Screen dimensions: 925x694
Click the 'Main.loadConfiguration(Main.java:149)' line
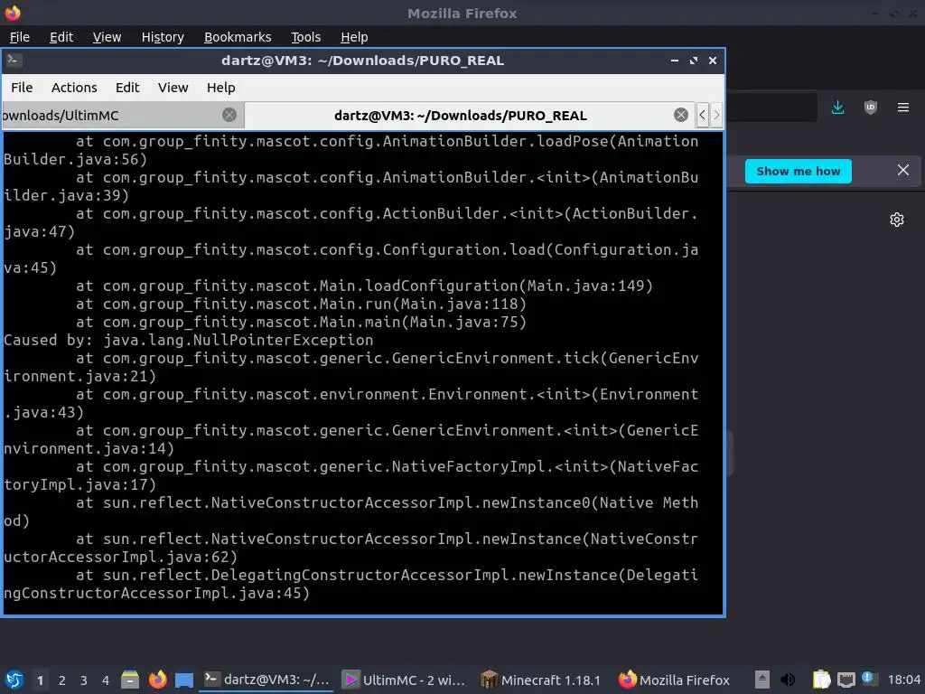tap(364, 286)
